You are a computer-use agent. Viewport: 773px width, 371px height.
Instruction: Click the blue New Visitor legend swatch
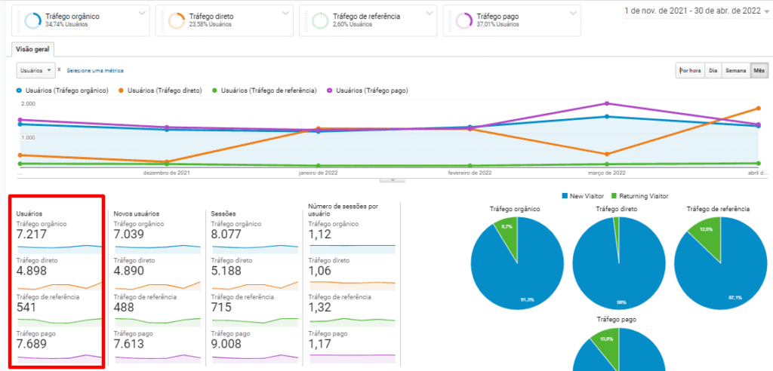pyautogui.click(x=565, y=196)
